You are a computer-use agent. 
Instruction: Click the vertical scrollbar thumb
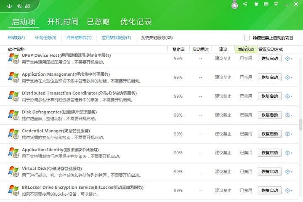click(x=300, y=125)
